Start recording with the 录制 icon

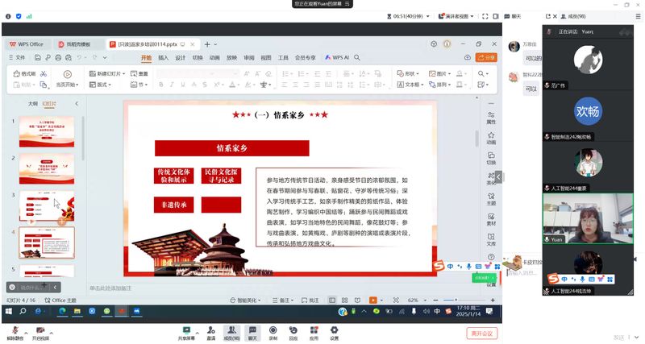click(x=273, y=330)
